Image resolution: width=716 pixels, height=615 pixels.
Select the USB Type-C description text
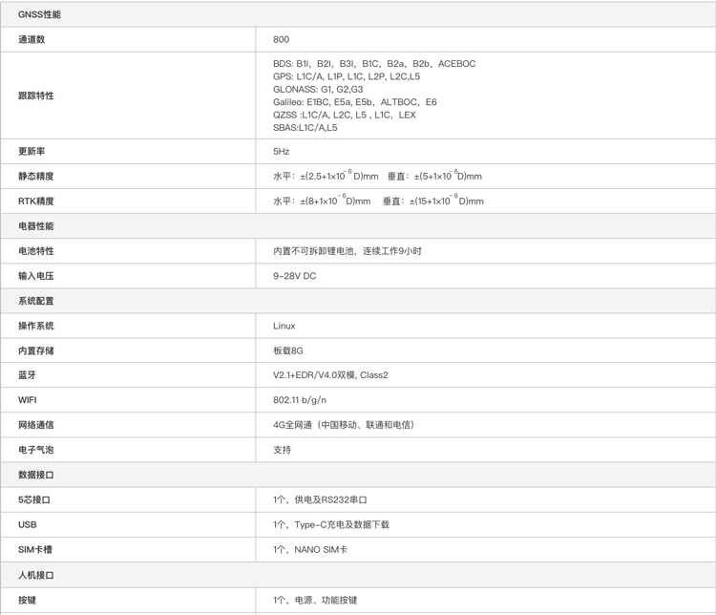[330, 524]
